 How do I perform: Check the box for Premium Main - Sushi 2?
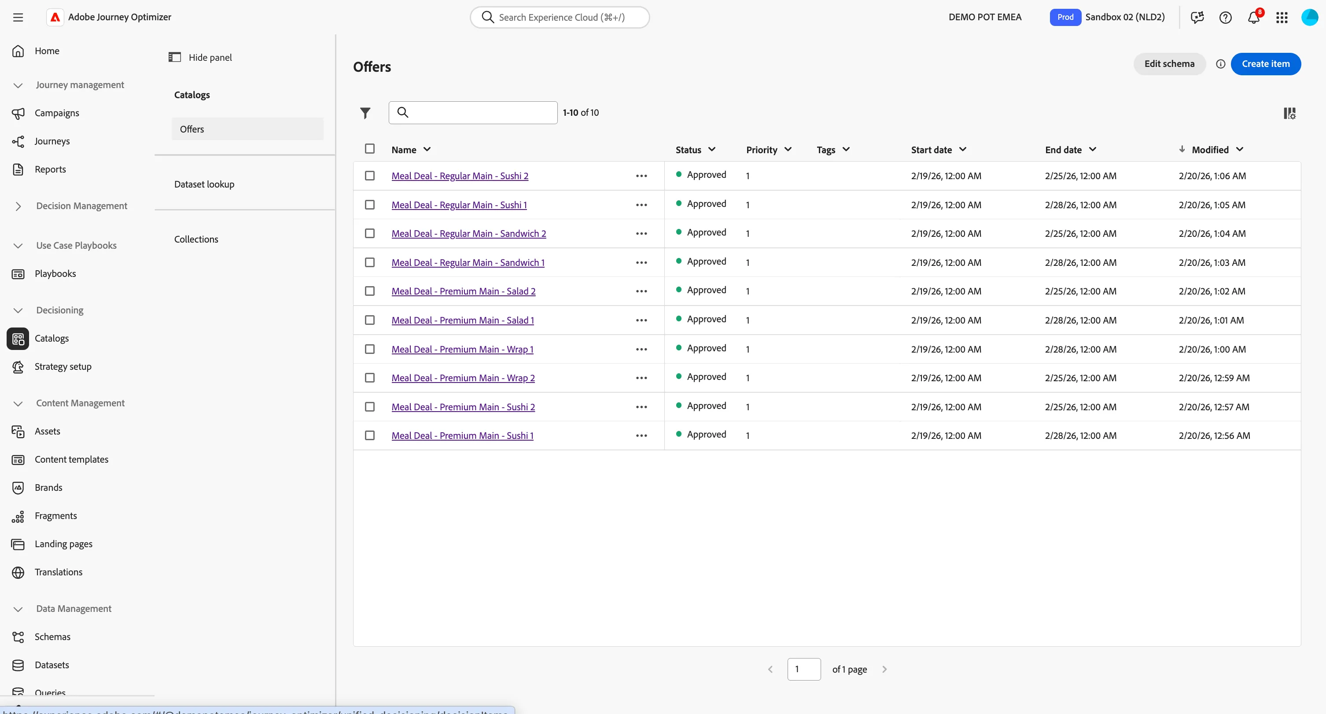coord(370,407)
